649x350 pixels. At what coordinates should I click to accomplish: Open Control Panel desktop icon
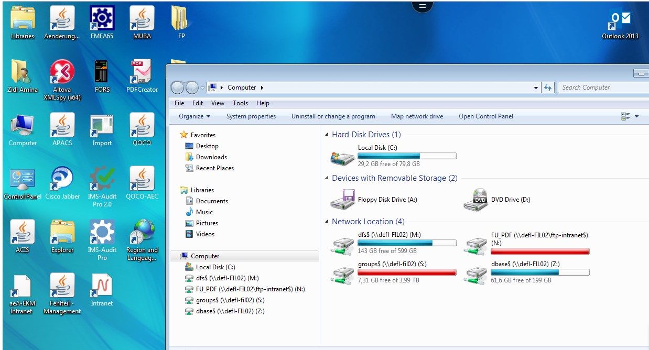click(x=23, y=183)
